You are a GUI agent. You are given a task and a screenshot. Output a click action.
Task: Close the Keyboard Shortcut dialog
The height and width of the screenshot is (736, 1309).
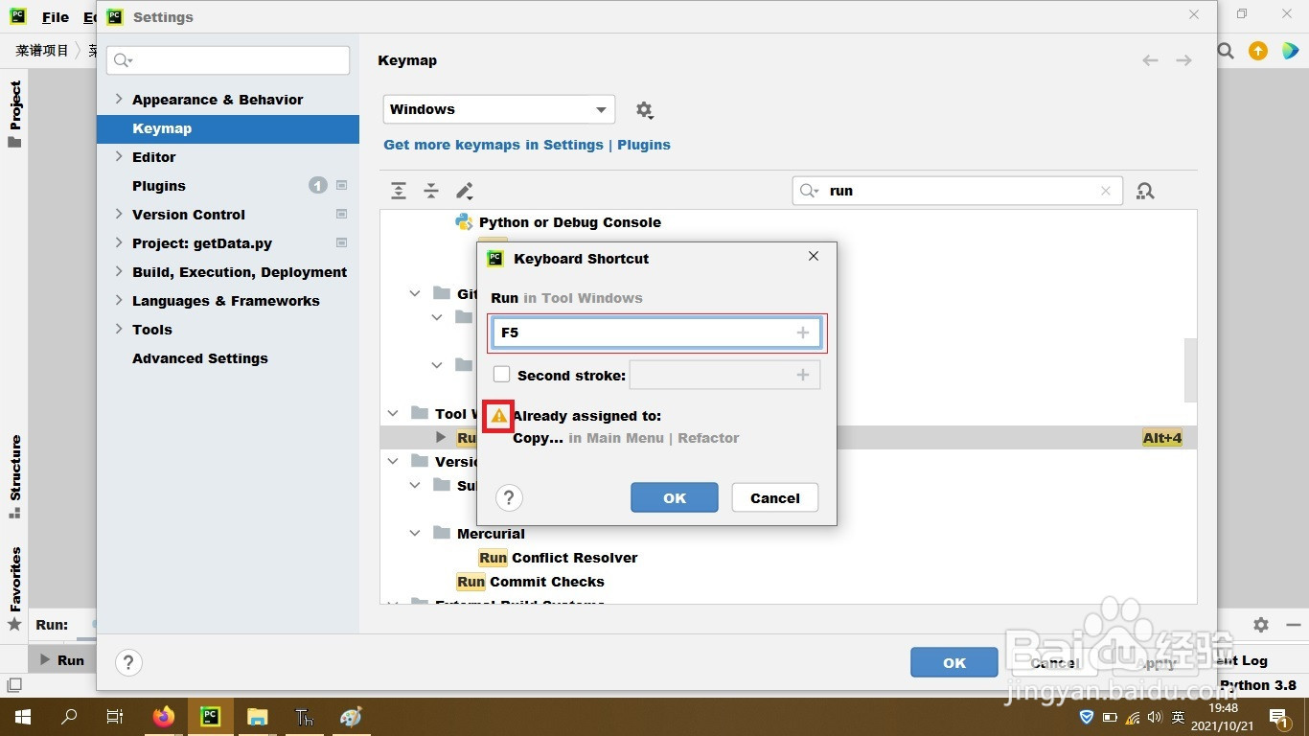point(814,256)
